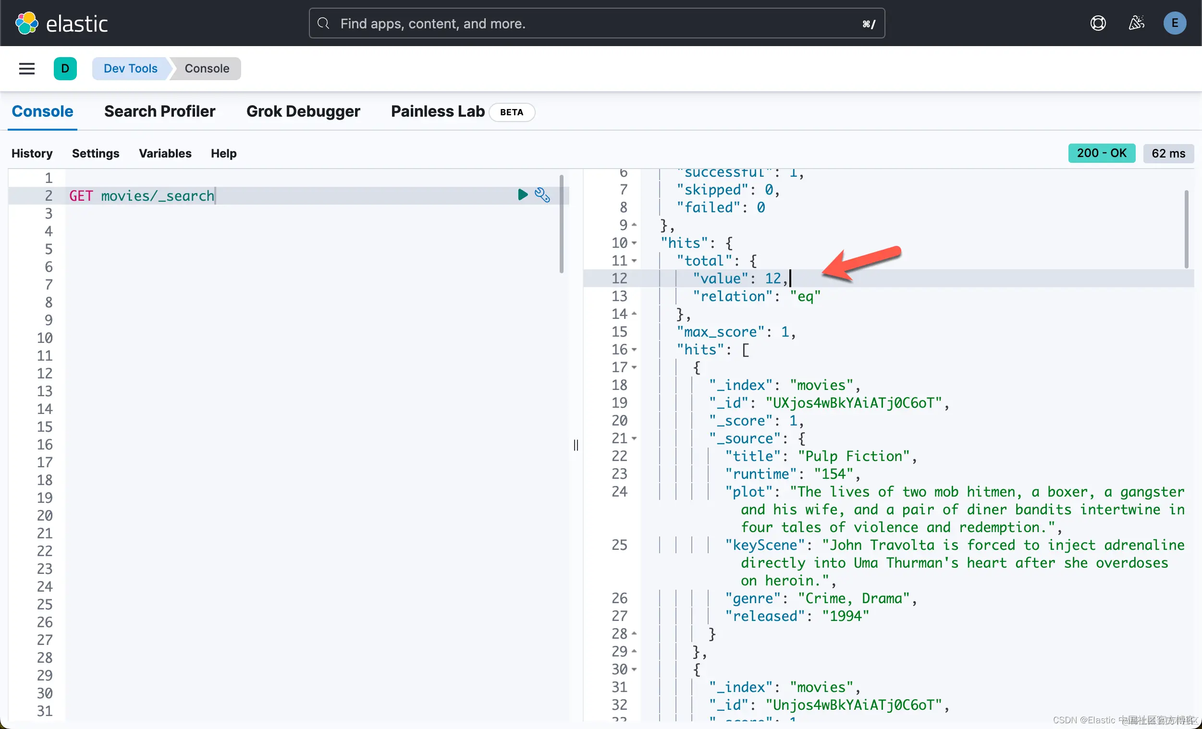Open the wrench request options menu
This screenshot has height=729, width=1202.
coord(542,195)
